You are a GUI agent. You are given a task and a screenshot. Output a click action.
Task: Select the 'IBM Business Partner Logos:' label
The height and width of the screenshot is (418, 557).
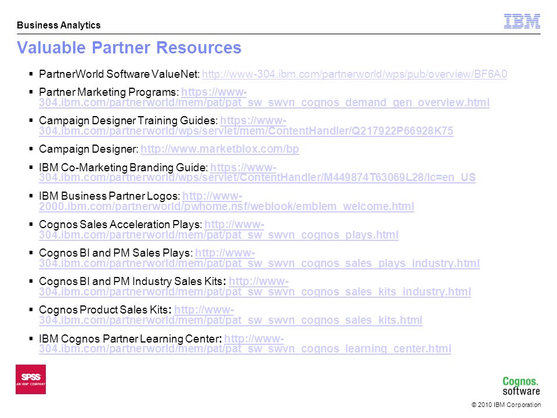click(110, 196)
